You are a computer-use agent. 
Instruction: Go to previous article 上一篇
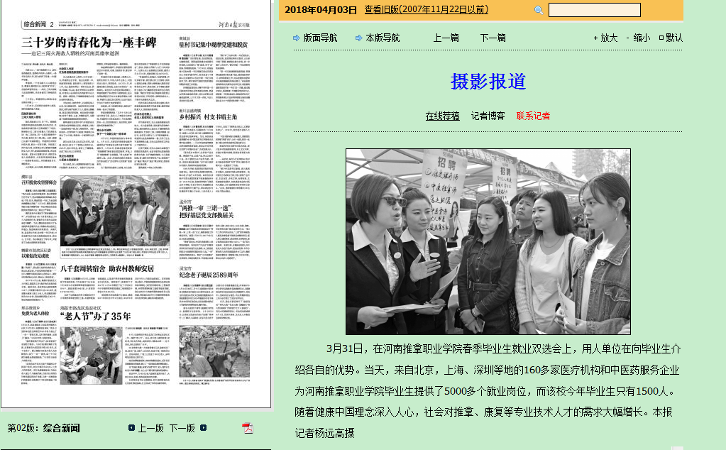pyautogui.click(x=446, y=38)
